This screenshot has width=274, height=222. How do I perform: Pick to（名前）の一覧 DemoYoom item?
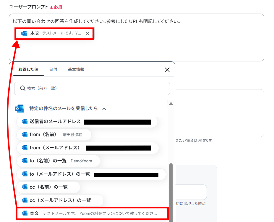click(58, 161)
